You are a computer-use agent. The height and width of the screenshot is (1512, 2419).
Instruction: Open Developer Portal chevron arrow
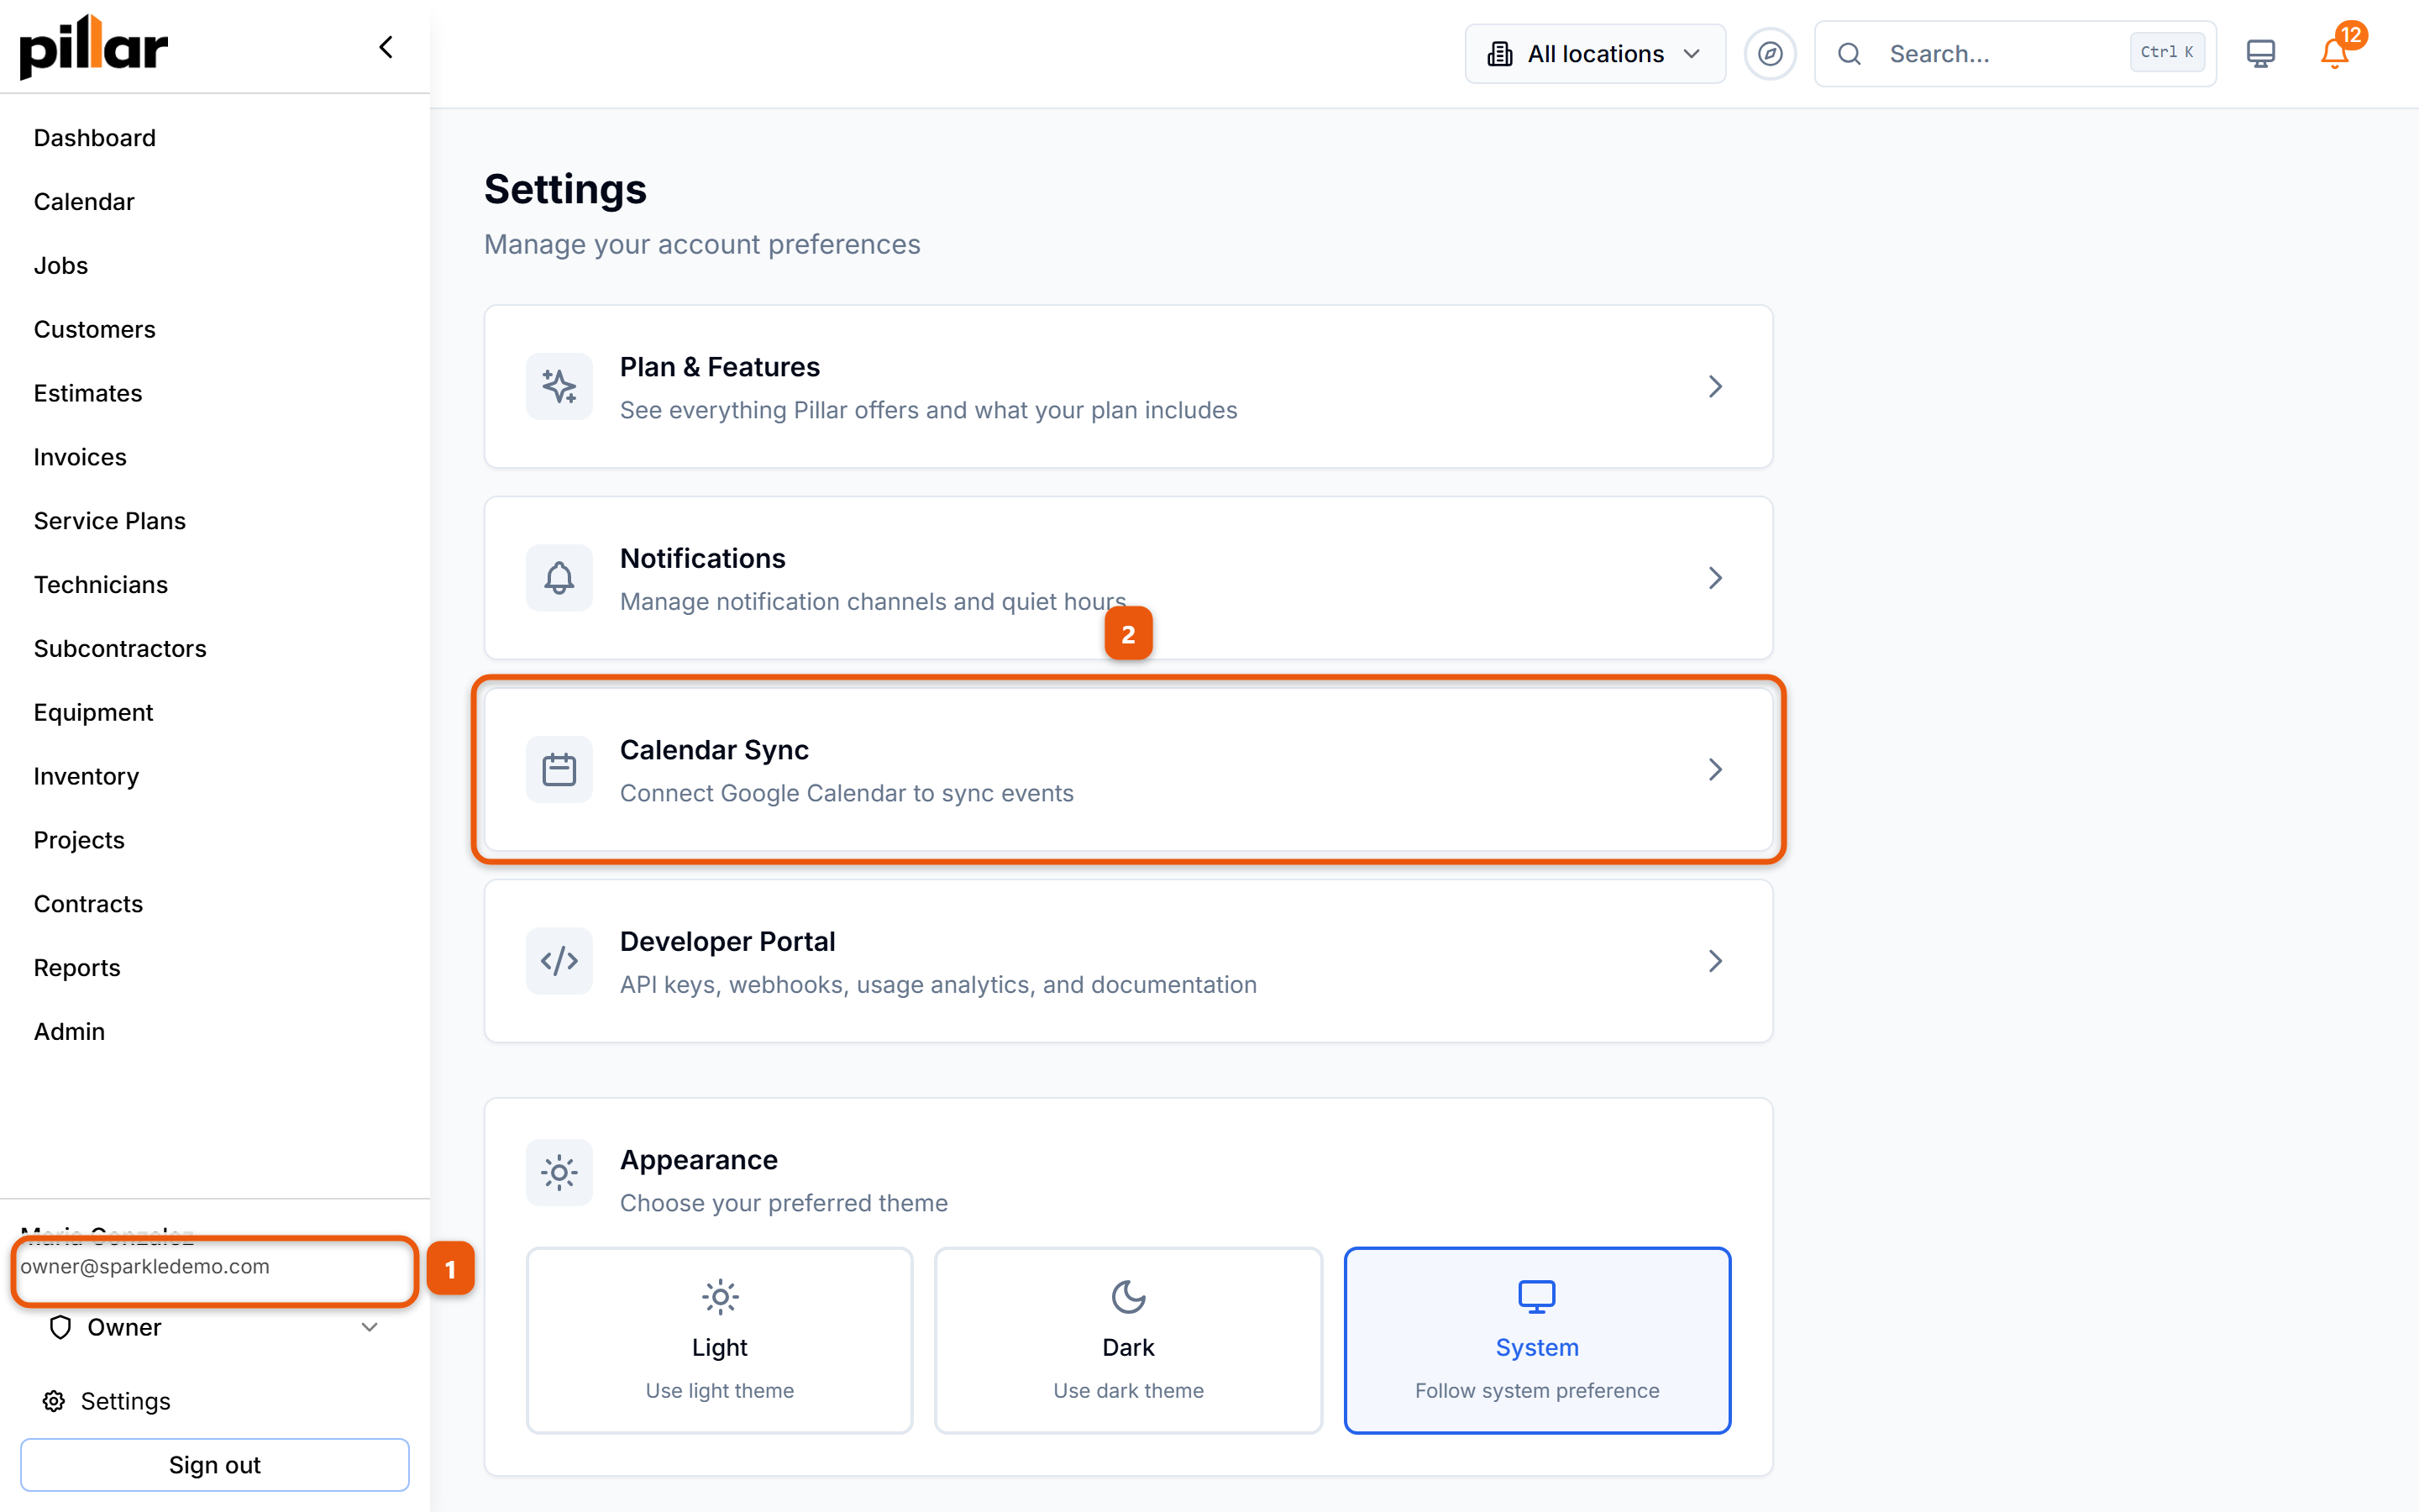click(1715, 961)
